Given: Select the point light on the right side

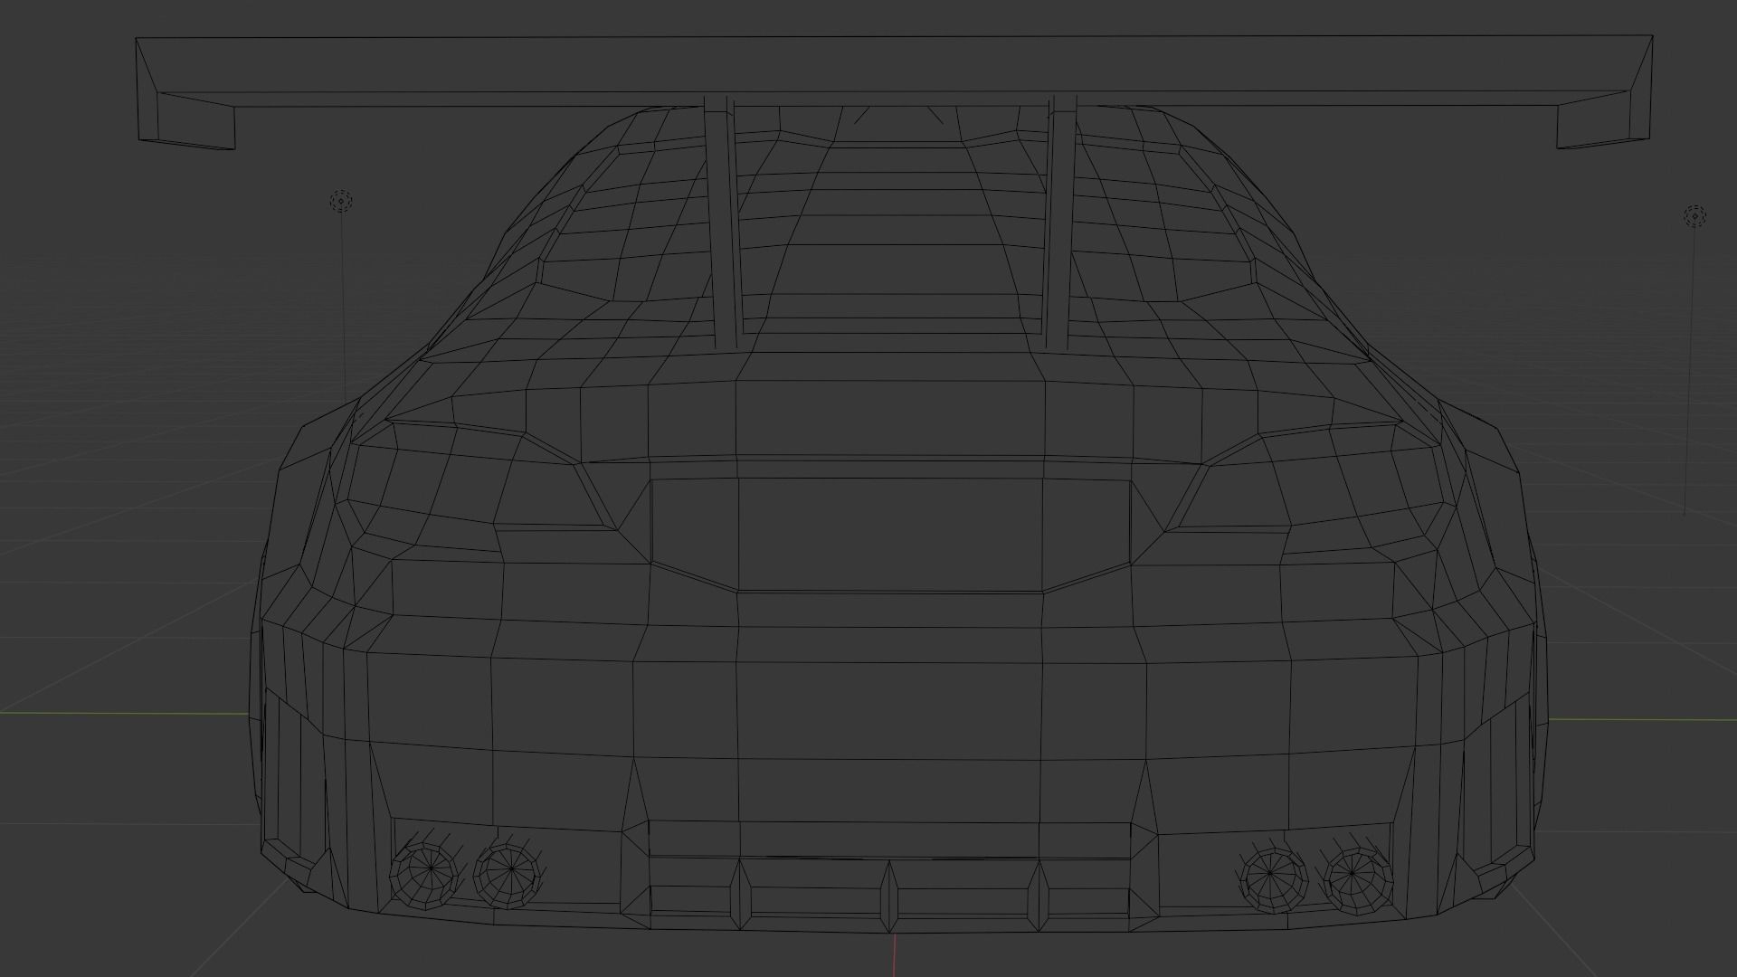Looking at the screenshot, I should tap(1694, 216).
